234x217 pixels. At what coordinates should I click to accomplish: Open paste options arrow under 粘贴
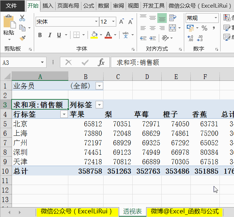pyautogui.click(x=9, y=40)
